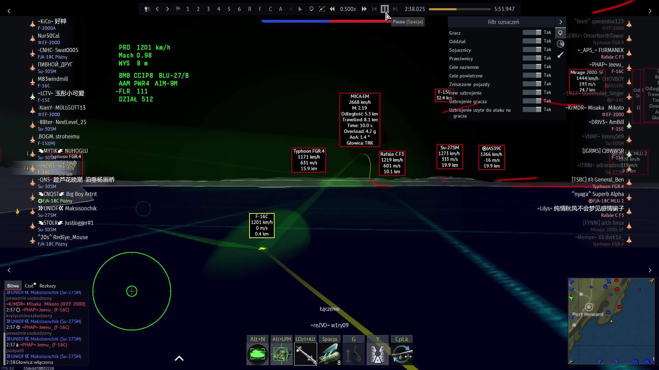Click the globe icon in the filter side strip
659x370 pixels.
pyautogui.click(x=560, y=44)
